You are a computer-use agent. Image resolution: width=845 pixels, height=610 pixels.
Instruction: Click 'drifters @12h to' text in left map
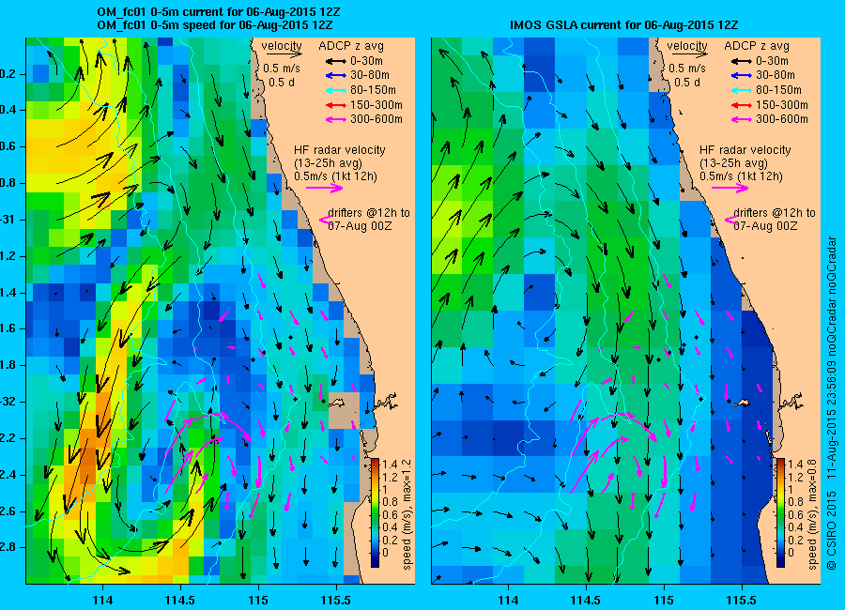click(x=369, y=213)
